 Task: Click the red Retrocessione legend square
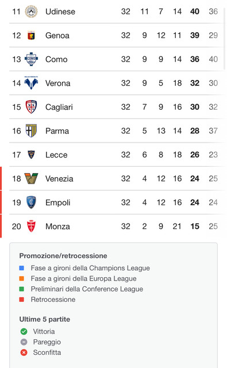22,300
